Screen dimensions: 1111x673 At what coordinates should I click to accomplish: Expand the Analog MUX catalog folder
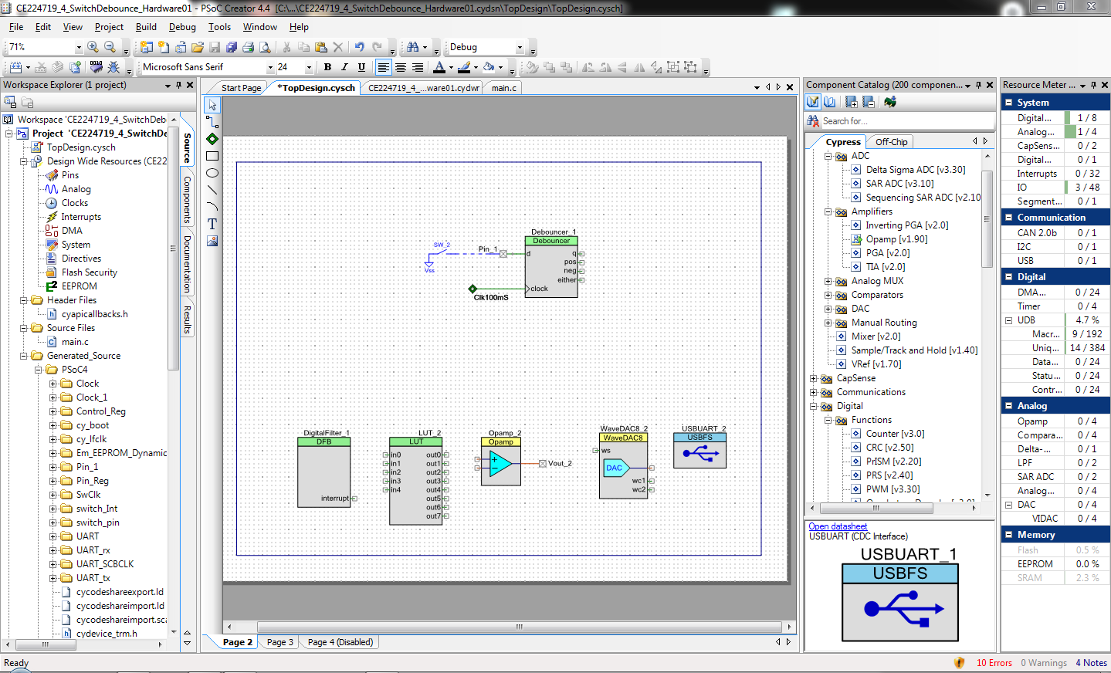pos(828,281)
